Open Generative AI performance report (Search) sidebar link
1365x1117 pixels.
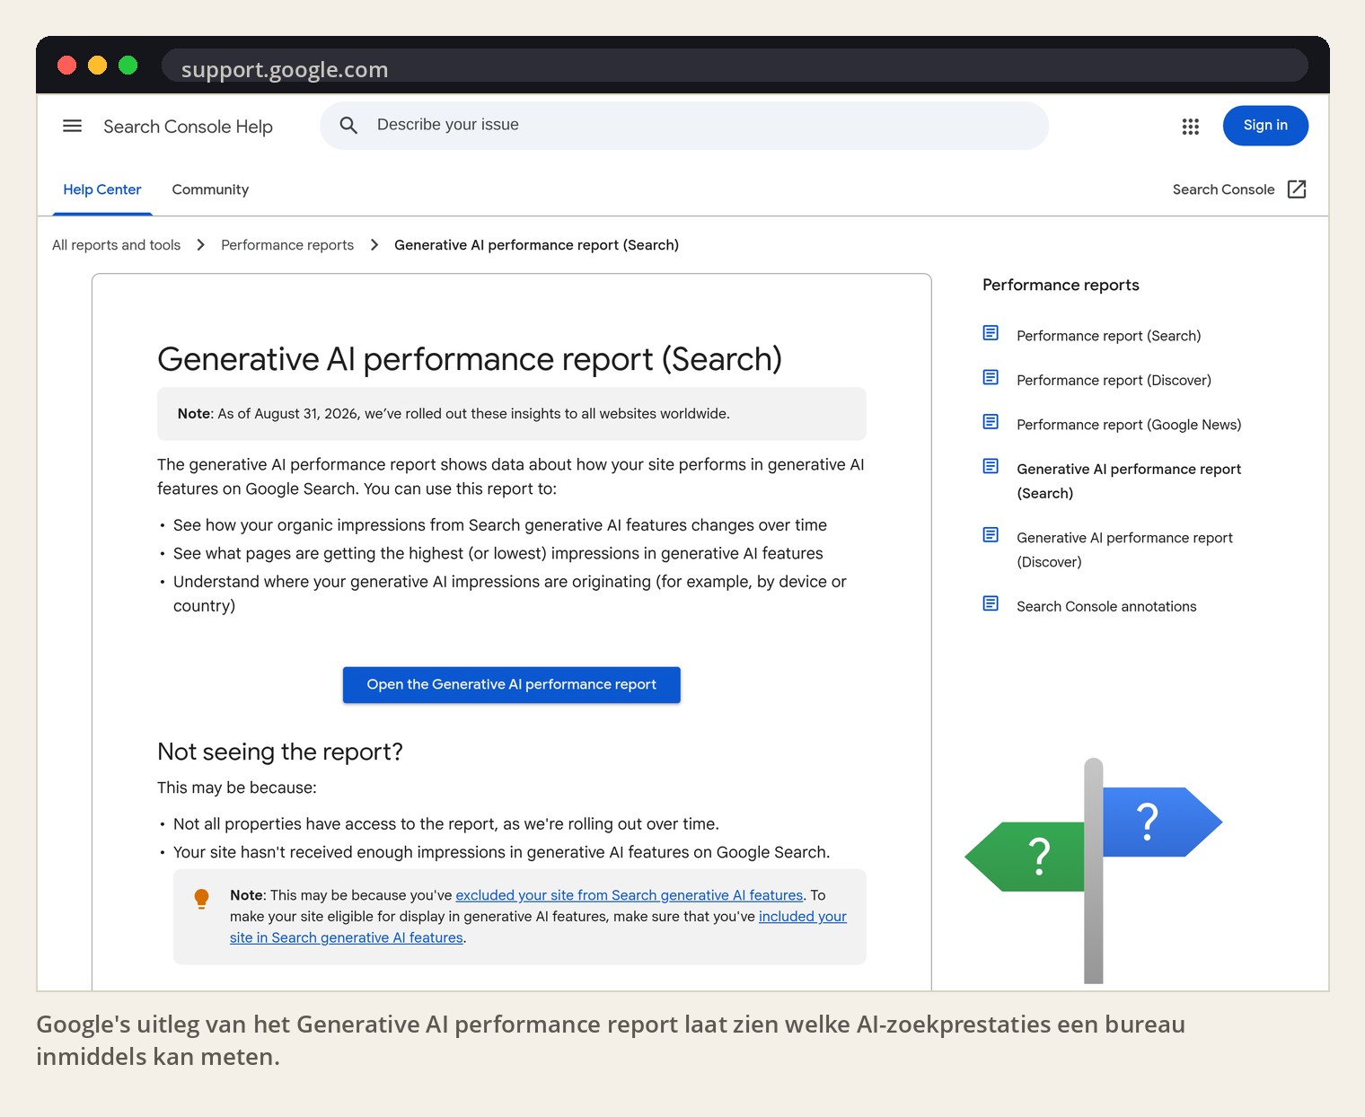(1129, 480)
